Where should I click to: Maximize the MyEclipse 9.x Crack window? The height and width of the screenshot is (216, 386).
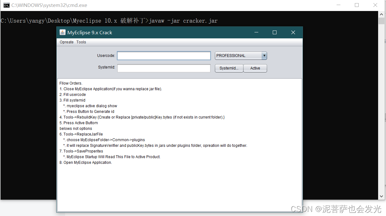(x=275, y=32)
